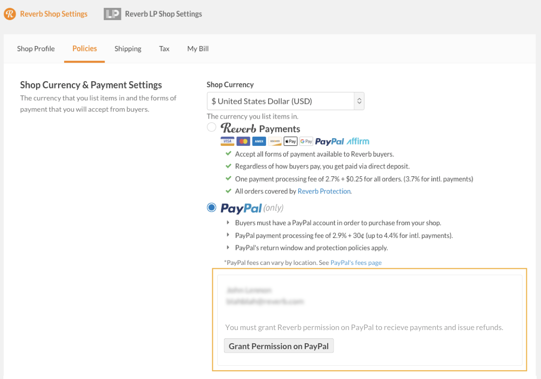This screenshot has width=541, height=379.
Task: Open the My Bill tab
Action: [x=198, y=48]
